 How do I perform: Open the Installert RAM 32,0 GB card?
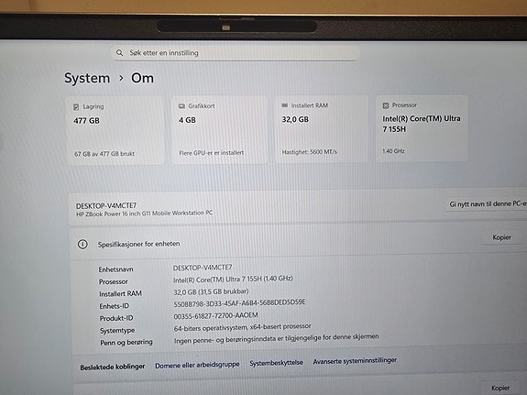click(322, 129)
